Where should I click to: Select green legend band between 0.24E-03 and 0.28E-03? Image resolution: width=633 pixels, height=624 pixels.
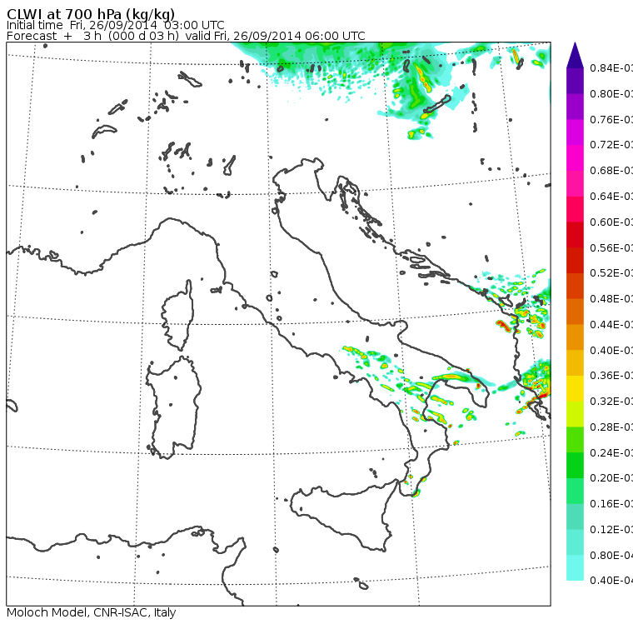pos(575,440)
